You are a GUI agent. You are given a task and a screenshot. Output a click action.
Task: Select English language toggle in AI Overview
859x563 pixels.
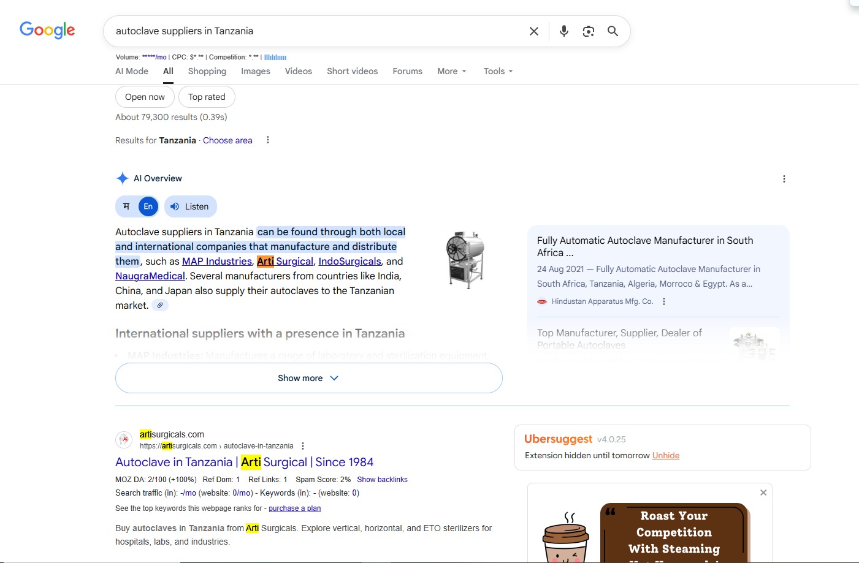pos(148,206)
